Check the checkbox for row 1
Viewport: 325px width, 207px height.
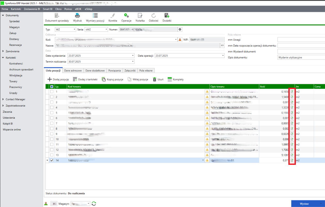52,92
